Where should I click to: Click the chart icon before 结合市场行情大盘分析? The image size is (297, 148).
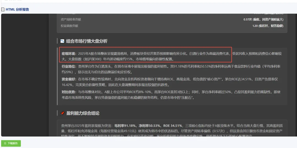pyautogui.click(x=62, y=41)
